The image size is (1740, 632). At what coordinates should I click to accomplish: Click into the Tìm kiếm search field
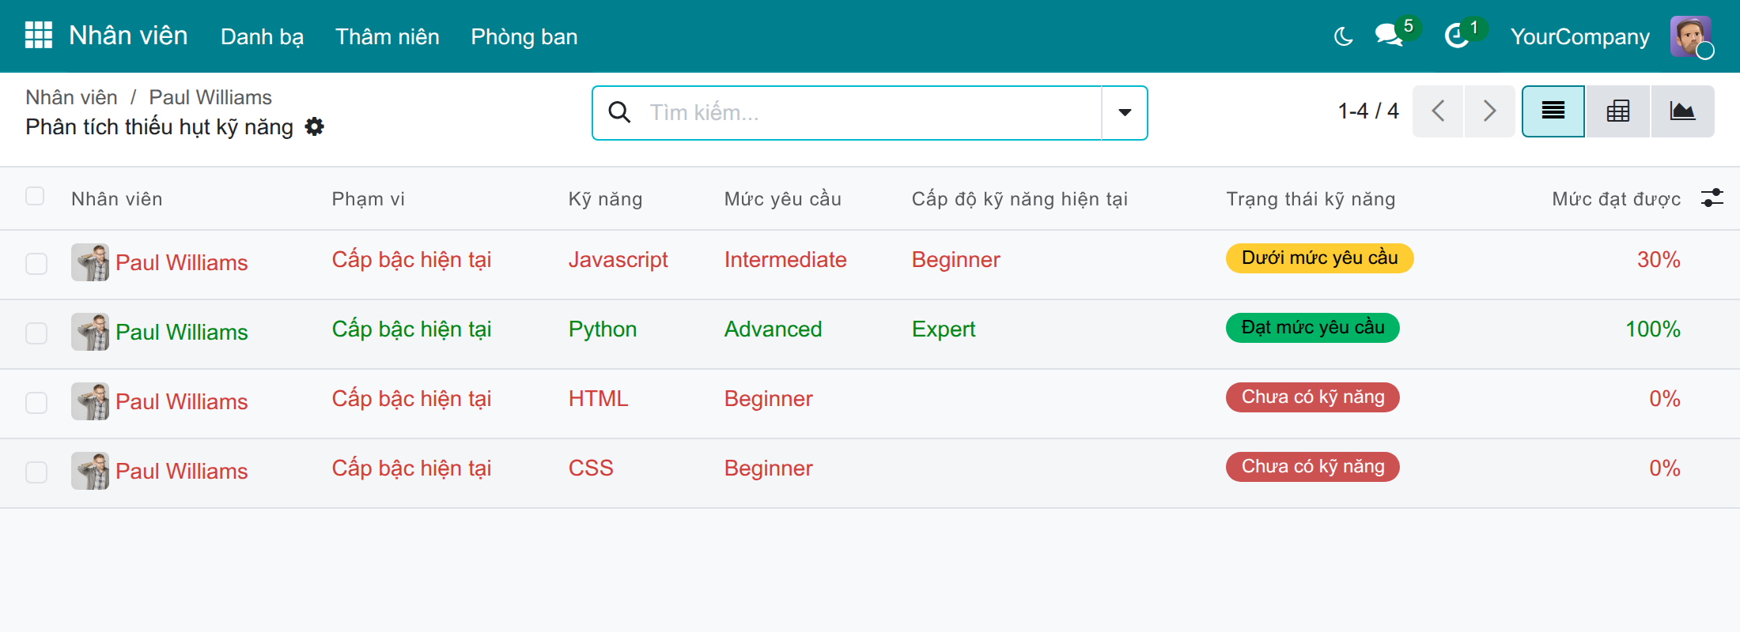tap(870, 112)
